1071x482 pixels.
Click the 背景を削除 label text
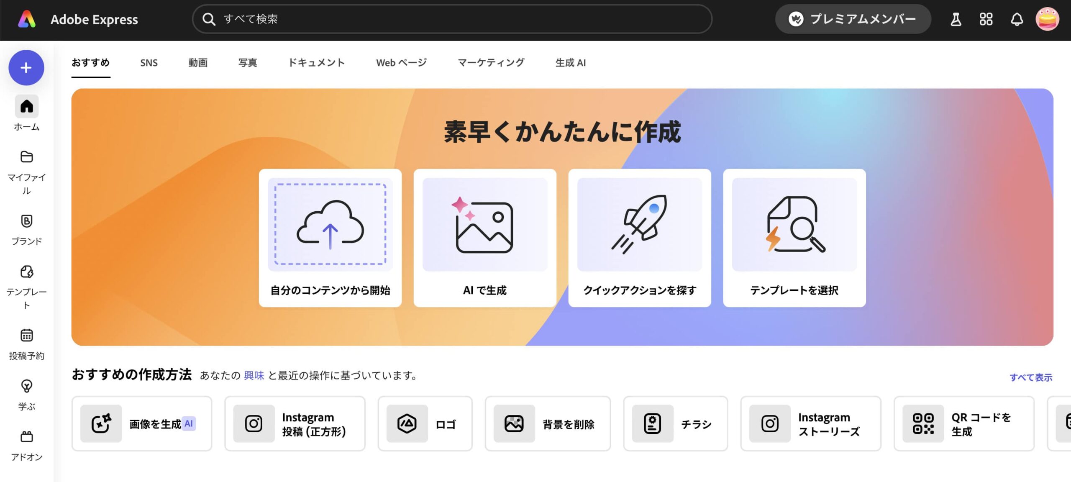pos(569,424)
